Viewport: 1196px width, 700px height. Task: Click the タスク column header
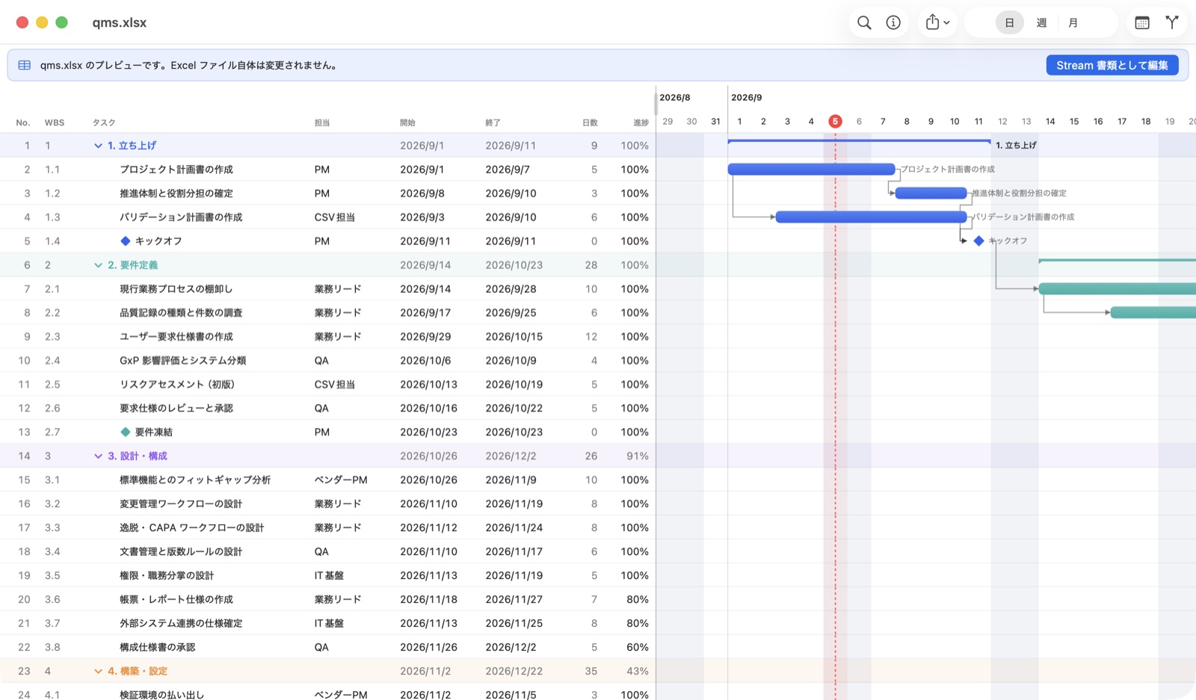pyautogui.click(x=104, y=123)
